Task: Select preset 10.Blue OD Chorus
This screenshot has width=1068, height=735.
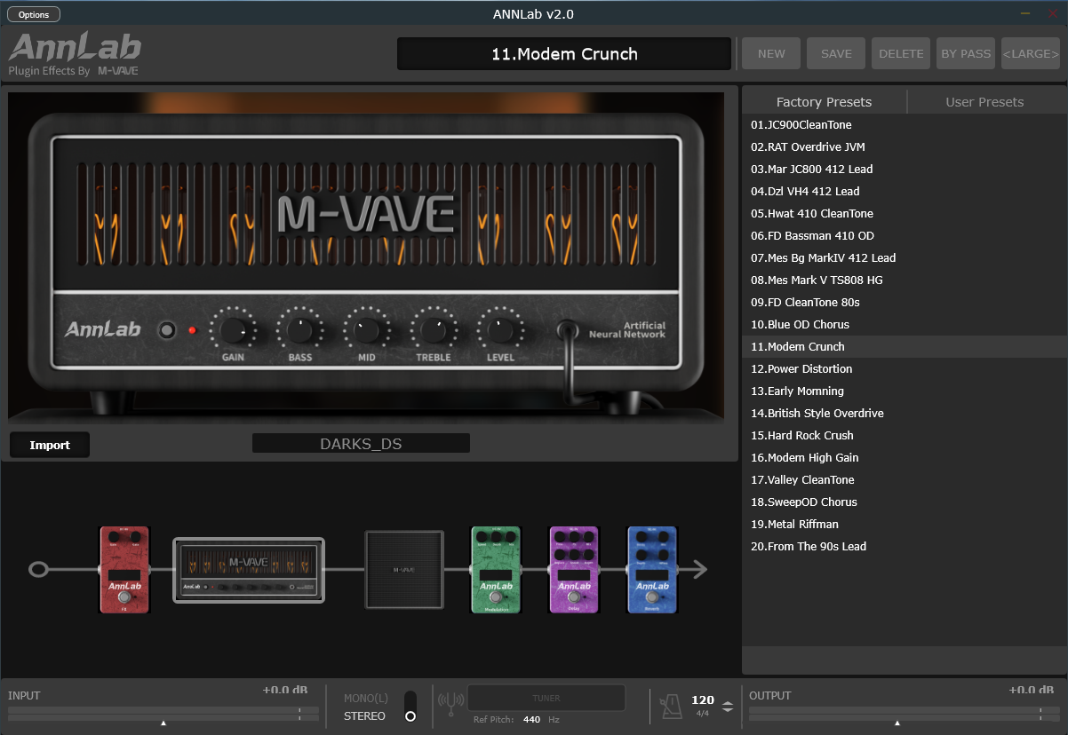Action: point(904,325)
